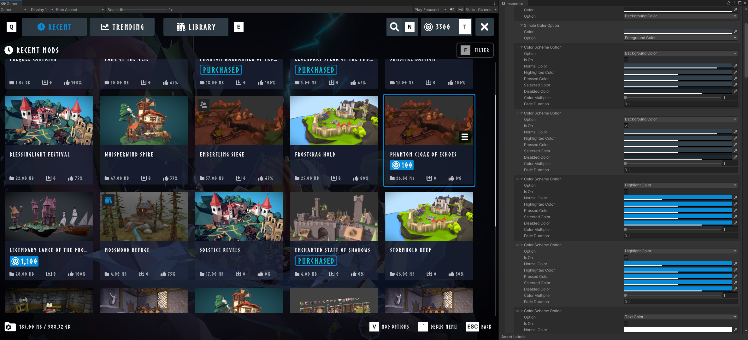748x340 pixels.
Task: Close the mod browser with the X icon
Action: coord(485,27)
